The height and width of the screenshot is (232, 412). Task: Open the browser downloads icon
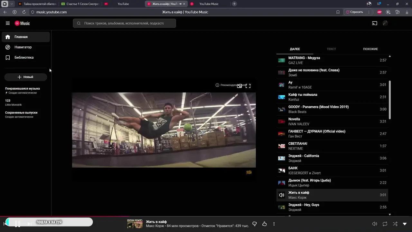[407, 12]
